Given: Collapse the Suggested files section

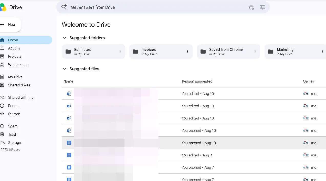Looking at the screenshot, I should (65, 69).
